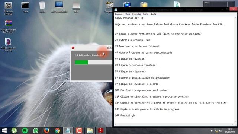Open the Arquivo menu in Notepad

click(119, 14)
